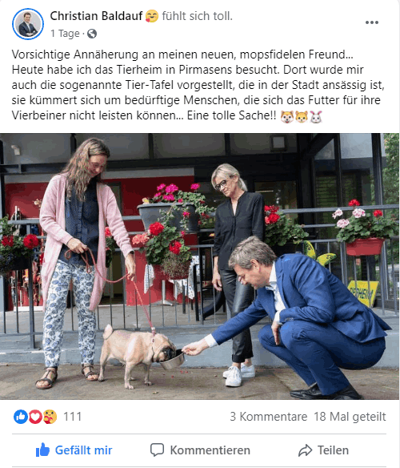Screen dimensions: 400x468
Task: Click the Kommentieren button
Action: pyautogui.click(x=200, y=450)
